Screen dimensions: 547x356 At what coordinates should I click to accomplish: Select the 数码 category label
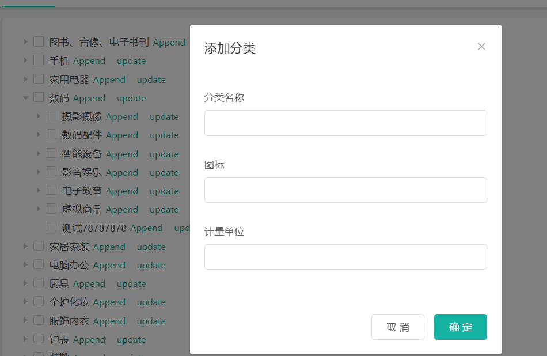tap(59, 98)
